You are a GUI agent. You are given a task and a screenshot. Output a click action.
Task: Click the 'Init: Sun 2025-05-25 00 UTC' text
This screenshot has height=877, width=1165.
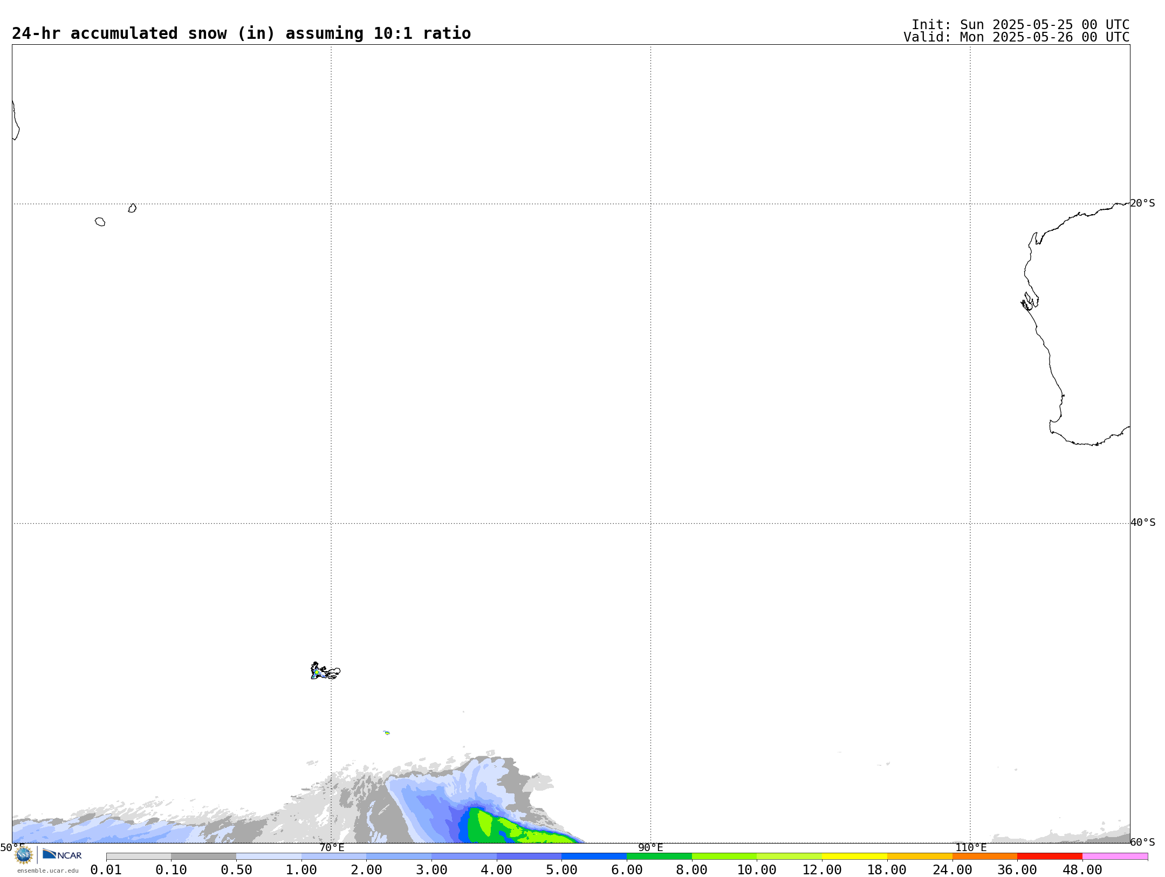coord(1020,25)
